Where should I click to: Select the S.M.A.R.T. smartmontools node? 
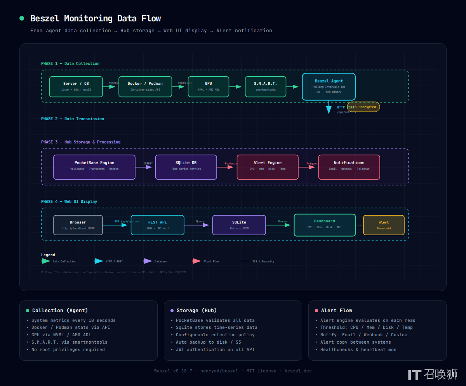266,87
